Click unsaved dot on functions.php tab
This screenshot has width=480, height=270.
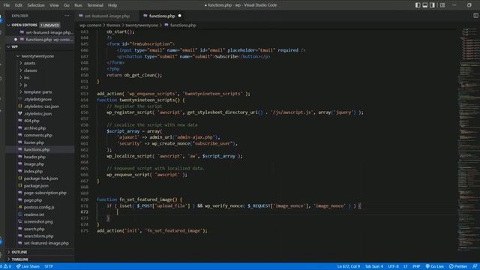click(x=180, y=16)
